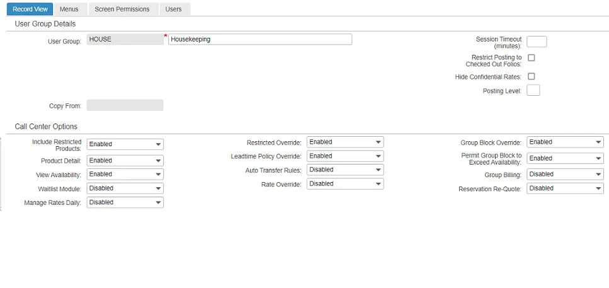
Task: Click the 'User Group:' label
Action: pos(64,42)
